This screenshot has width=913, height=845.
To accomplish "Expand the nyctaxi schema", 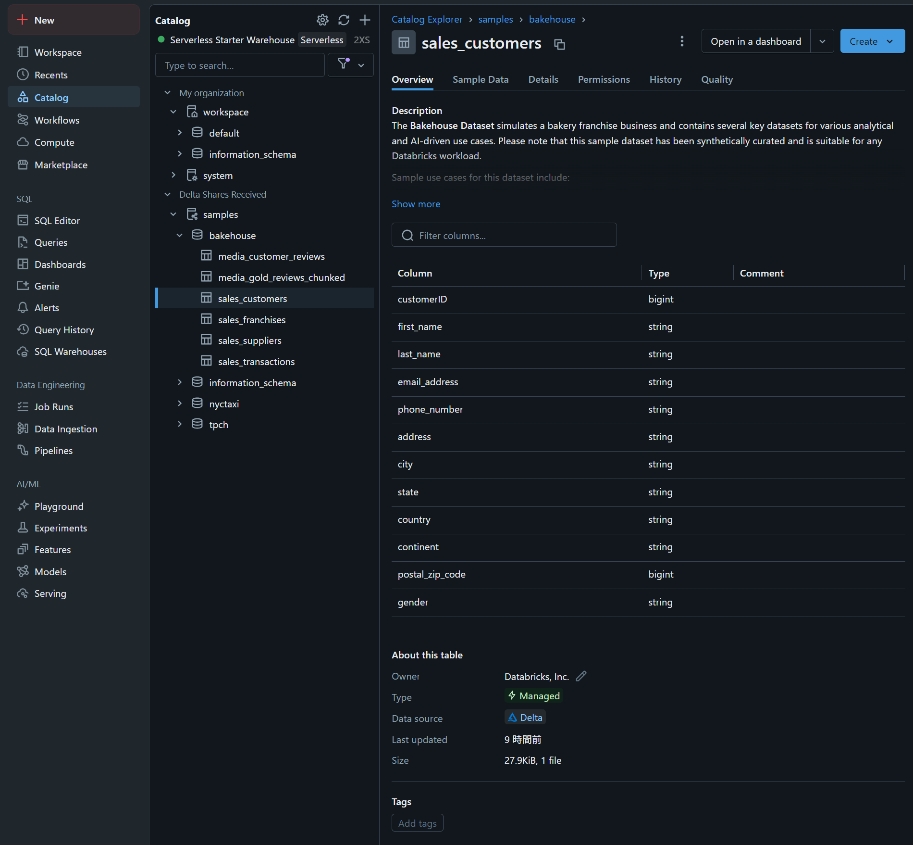I will click(180, 403).
